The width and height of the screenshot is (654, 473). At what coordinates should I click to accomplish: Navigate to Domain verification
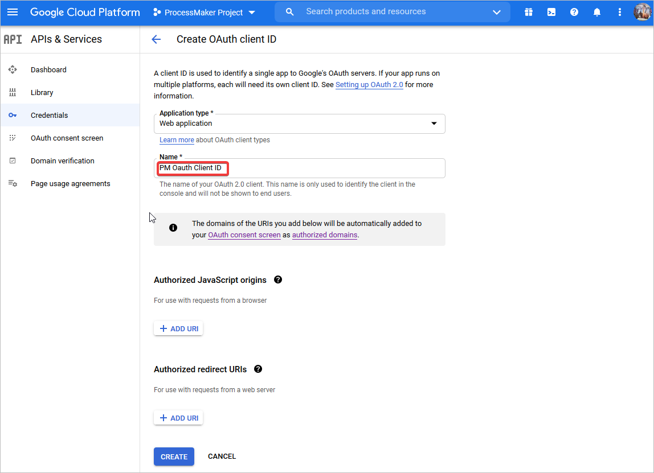coord(62,161)
